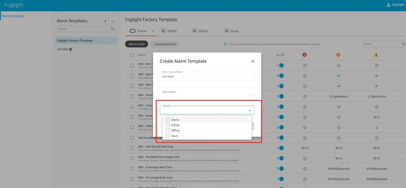The width and height of the screenshot is (406, 188).
Task: Switch to the MSSQL tab
Action: [x=169, y=31]
